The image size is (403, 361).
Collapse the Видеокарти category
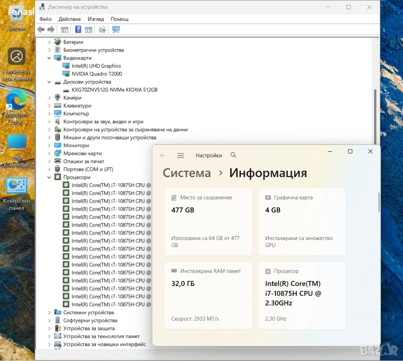coord(49,58)
